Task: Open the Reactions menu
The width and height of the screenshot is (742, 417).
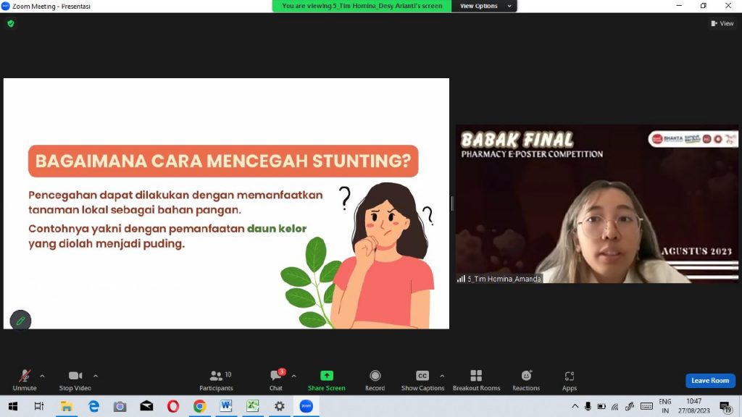Action: (526, 379)
